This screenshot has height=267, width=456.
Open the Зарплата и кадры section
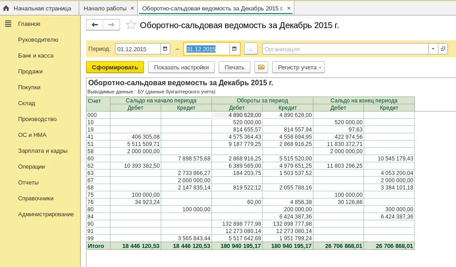coord(43,151)
